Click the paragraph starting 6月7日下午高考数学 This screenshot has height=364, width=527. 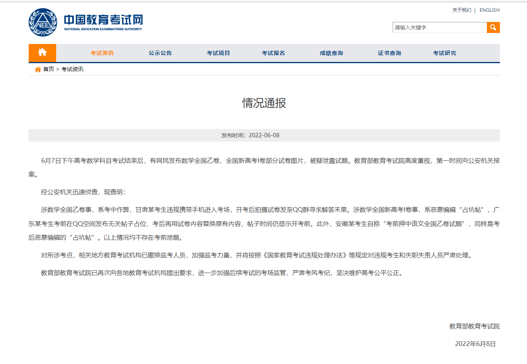pos(264,167)
